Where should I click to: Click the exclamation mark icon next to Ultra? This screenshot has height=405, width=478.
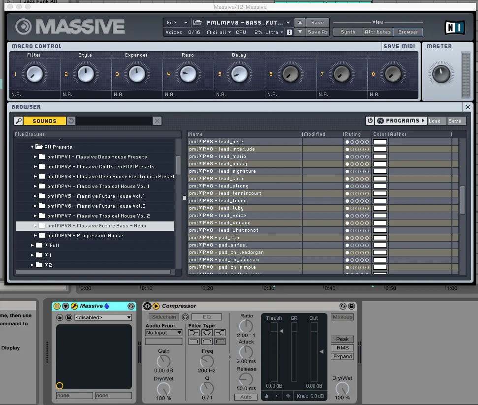point(289,32)
